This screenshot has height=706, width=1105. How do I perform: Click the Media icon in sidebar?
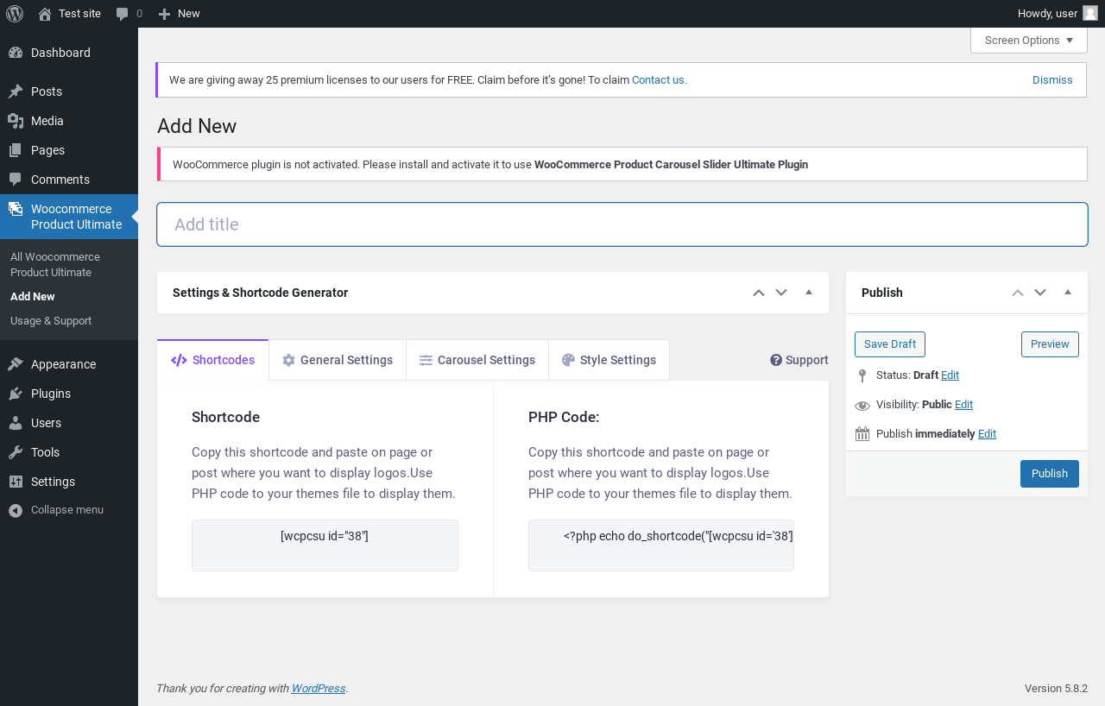tap(16, 121)
